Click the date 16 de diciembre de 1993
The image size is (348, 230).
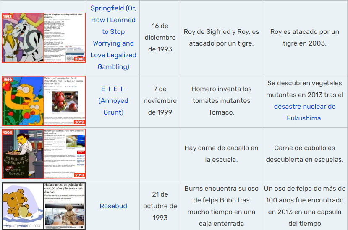click(x=160, y=37)
